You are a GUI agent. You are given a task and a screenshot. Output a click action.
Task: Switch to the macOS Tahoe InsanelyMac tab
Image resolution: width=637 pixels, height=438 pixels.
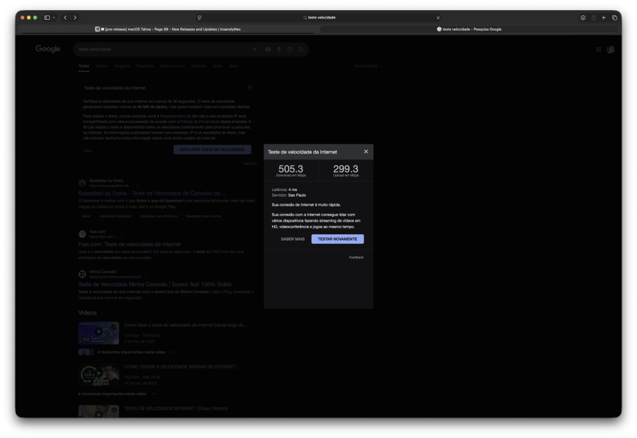tap(168, 29)
